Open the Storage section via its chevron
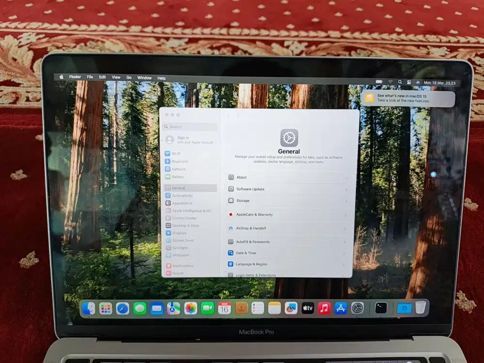 click(347, 200)
